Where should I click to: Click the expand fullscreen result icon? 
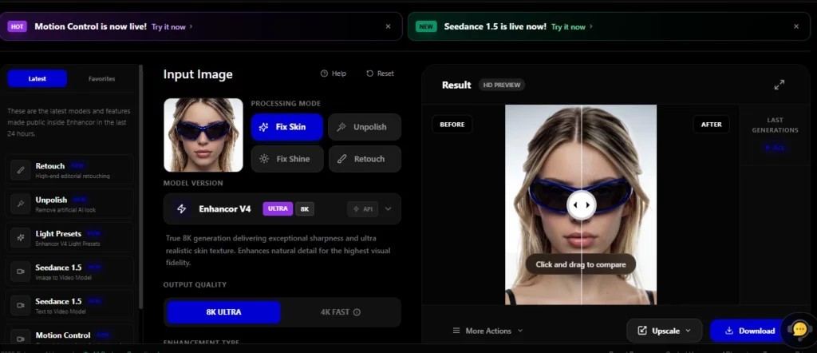point(779,85)
